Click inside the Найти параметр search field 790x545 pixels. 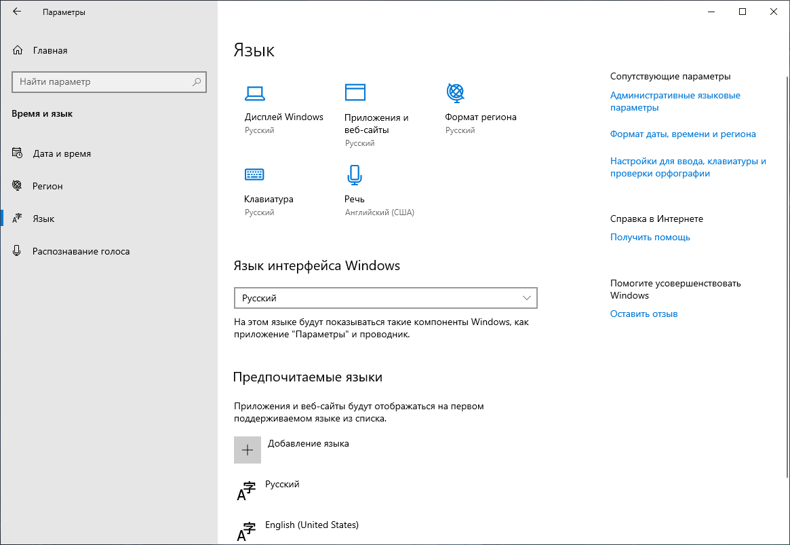tap(102, 81)
